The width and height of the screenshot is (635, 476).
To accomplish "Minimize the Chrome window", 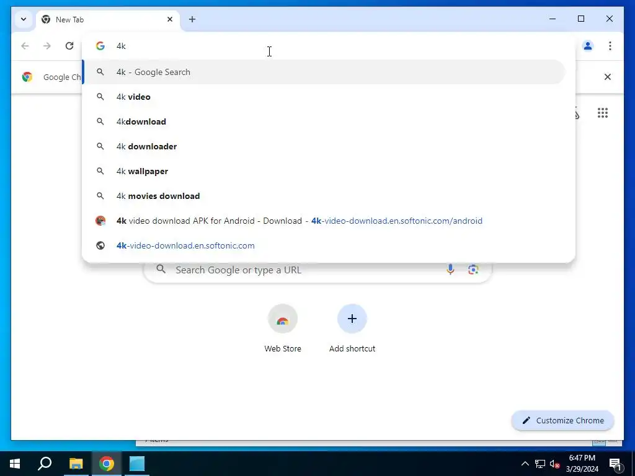I will 553,19.
